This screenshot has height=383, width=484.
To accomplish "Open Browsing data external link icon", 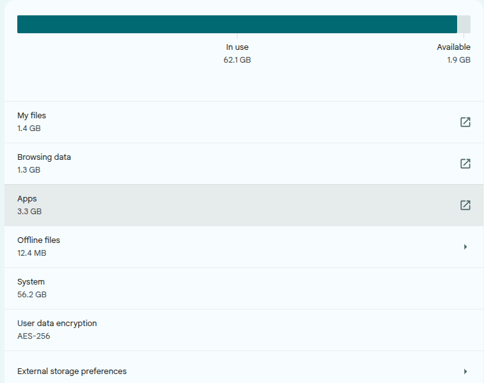I will (465, 164).
